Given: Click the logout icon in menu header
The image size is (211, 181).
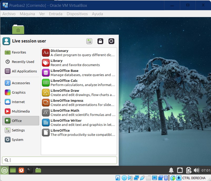Looking at the screenshot, I should point(111,41).
